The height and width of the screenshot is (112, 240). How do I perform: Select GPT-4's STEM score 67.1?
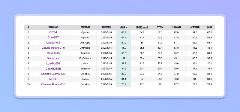(160, 32)
